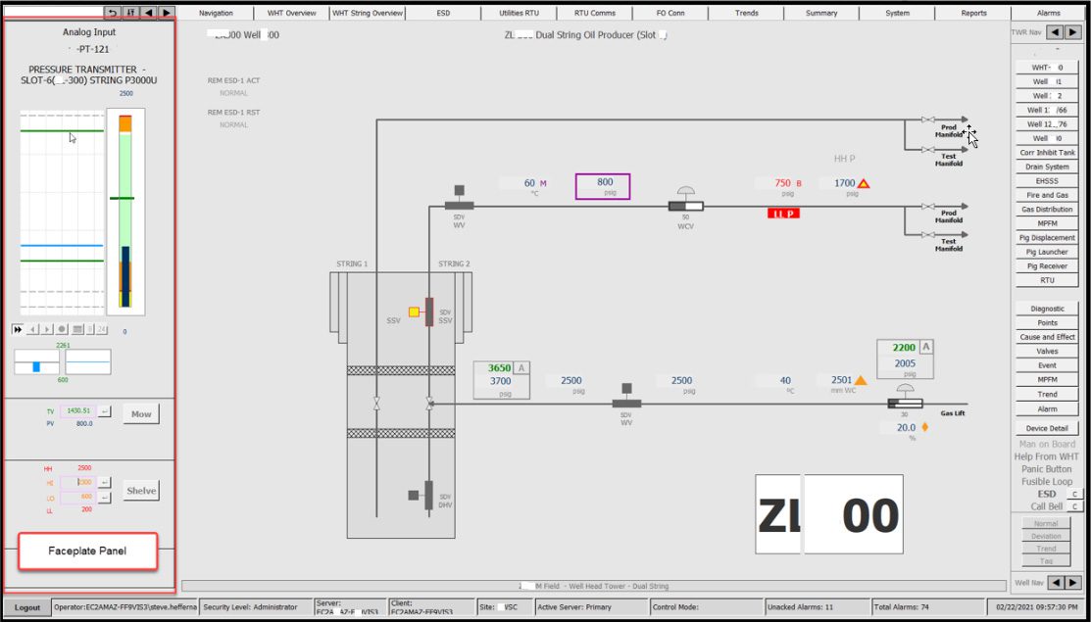Click the A badge beside 3650
1091x623 pixels.
[x=521, y=367]
